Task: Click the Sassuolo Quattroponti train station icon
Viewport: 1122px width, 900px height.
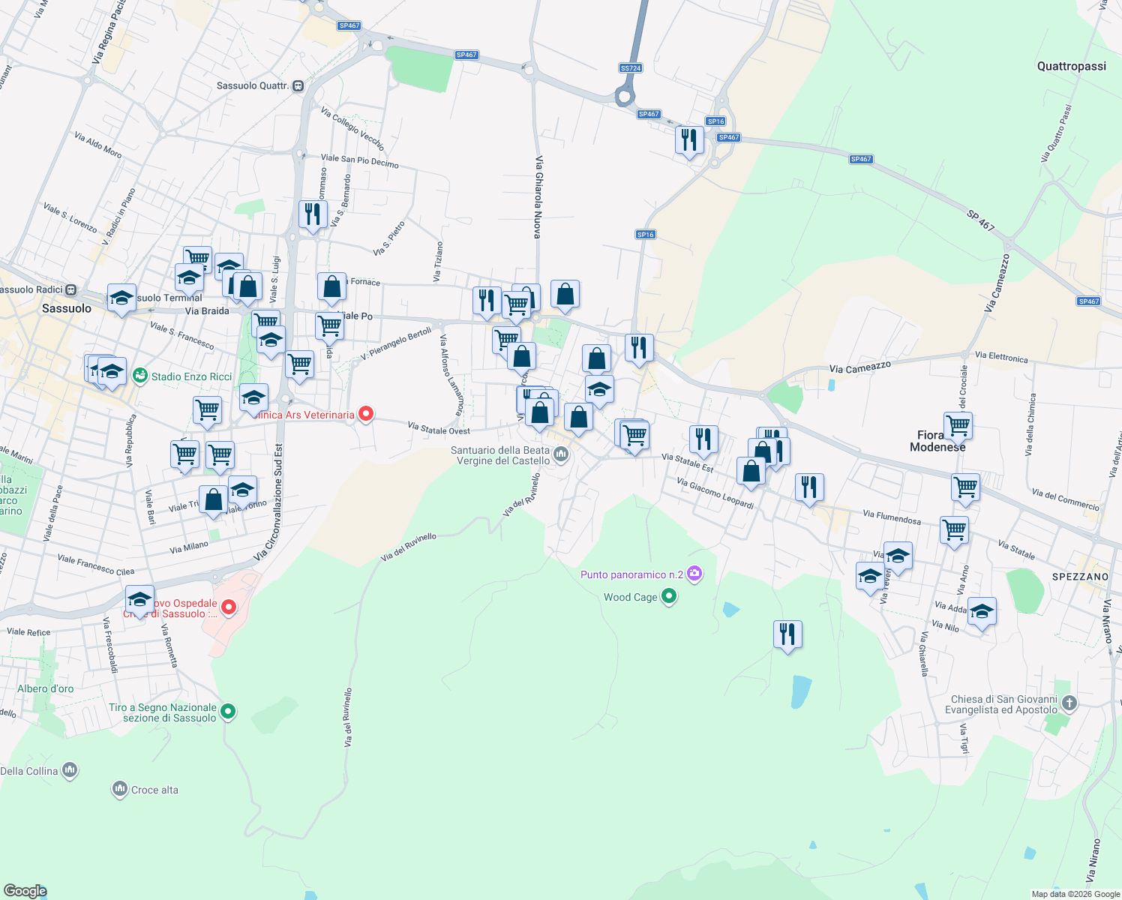Action: (298, 86)
